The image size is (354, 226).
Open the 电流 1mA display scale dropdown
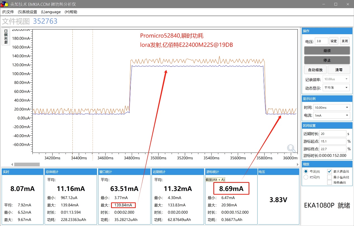pyautogui.click(x=332, y=115)
